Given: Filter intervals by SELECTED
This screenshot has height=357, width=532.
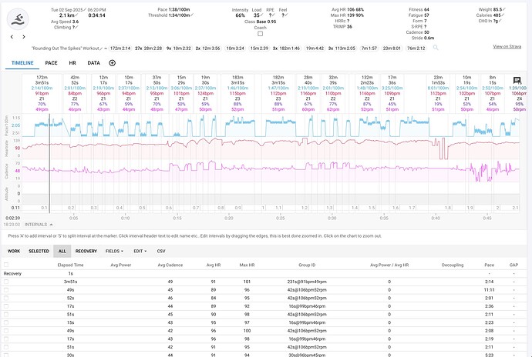Looking at the screenshot, I should click(x=39, y=252).
